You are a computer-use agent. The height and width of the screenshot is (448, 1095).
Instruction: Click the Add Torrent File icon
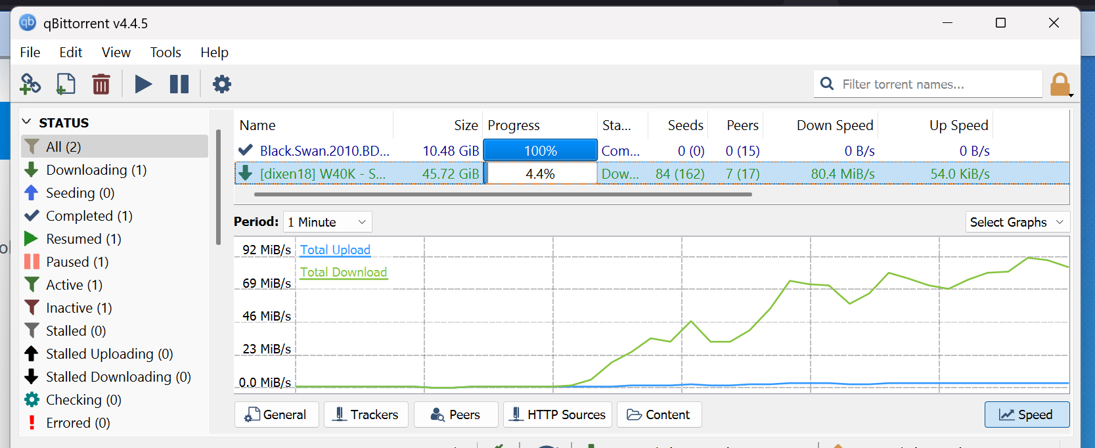click(66, 84)
